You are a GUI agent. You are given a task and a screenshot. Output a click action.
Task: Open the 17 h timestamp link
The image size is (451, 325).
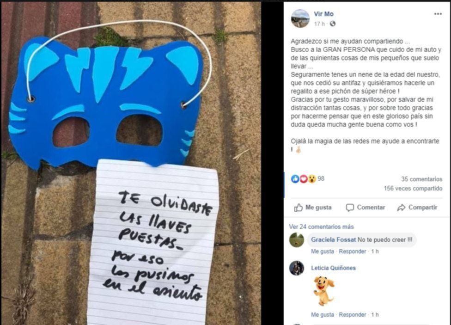point(319,24)
